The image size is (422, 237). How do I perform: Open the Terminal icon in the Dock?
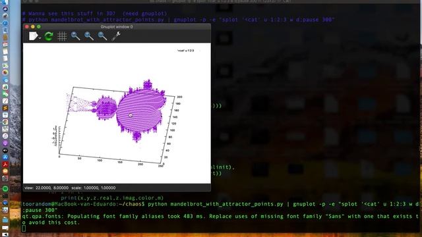5,196
